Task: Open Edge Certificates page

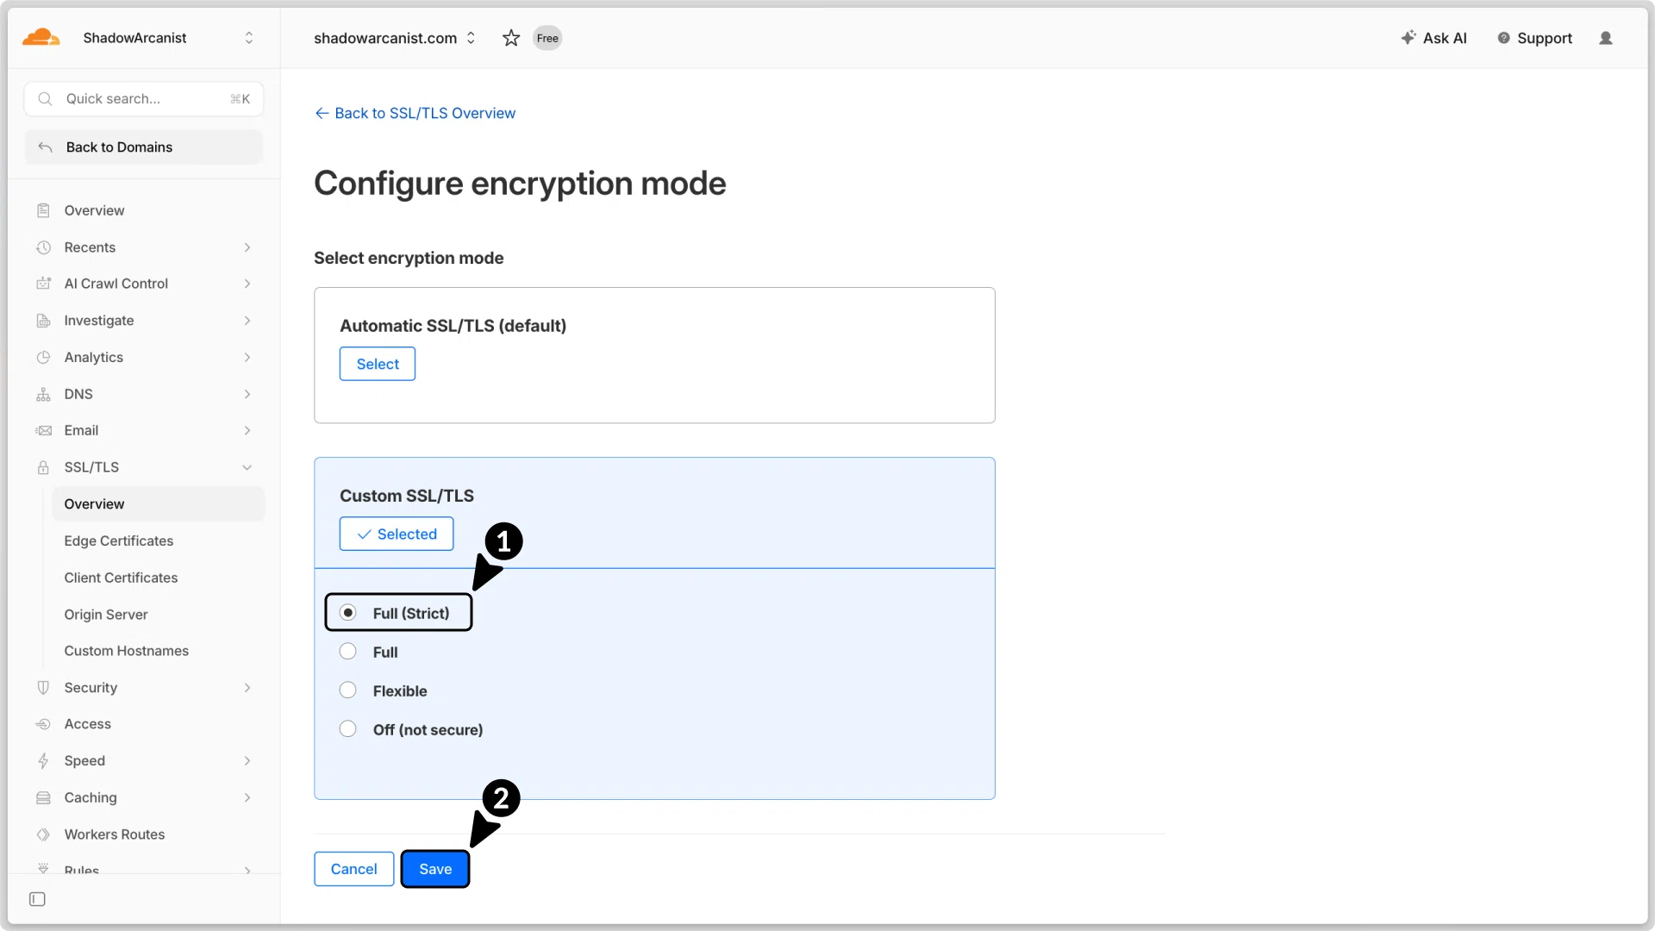Action: point(119,541)
